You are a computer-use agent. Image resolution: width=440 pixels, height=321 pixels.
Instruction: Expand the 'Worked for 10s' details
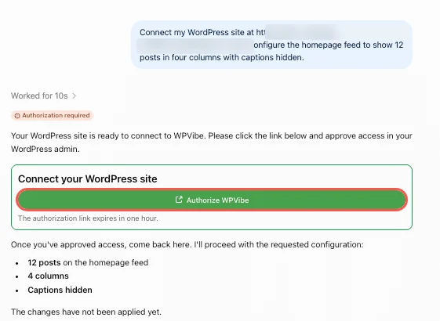tap(43, 96)
